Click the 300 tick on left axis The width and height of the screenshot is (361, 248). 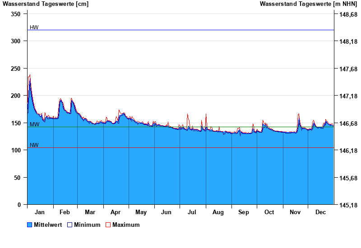(x=16, y=41)
